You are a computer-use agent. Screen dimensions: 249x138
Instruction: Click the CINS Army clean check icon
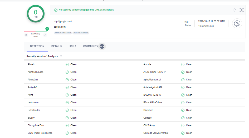click(x=183, y=125)
